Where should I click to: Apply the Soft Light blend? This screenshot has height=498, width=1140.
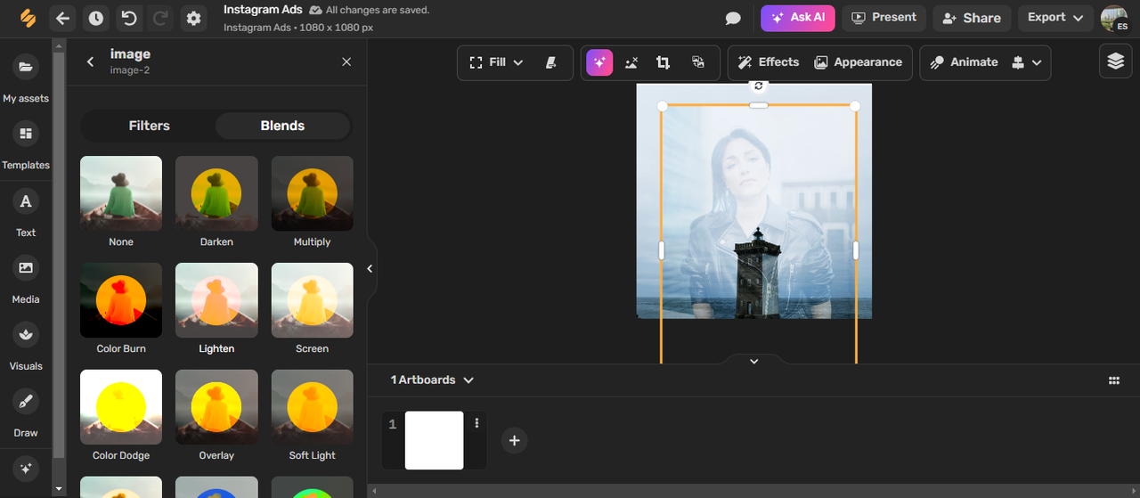pyautogui.click(x=312, y=408)
